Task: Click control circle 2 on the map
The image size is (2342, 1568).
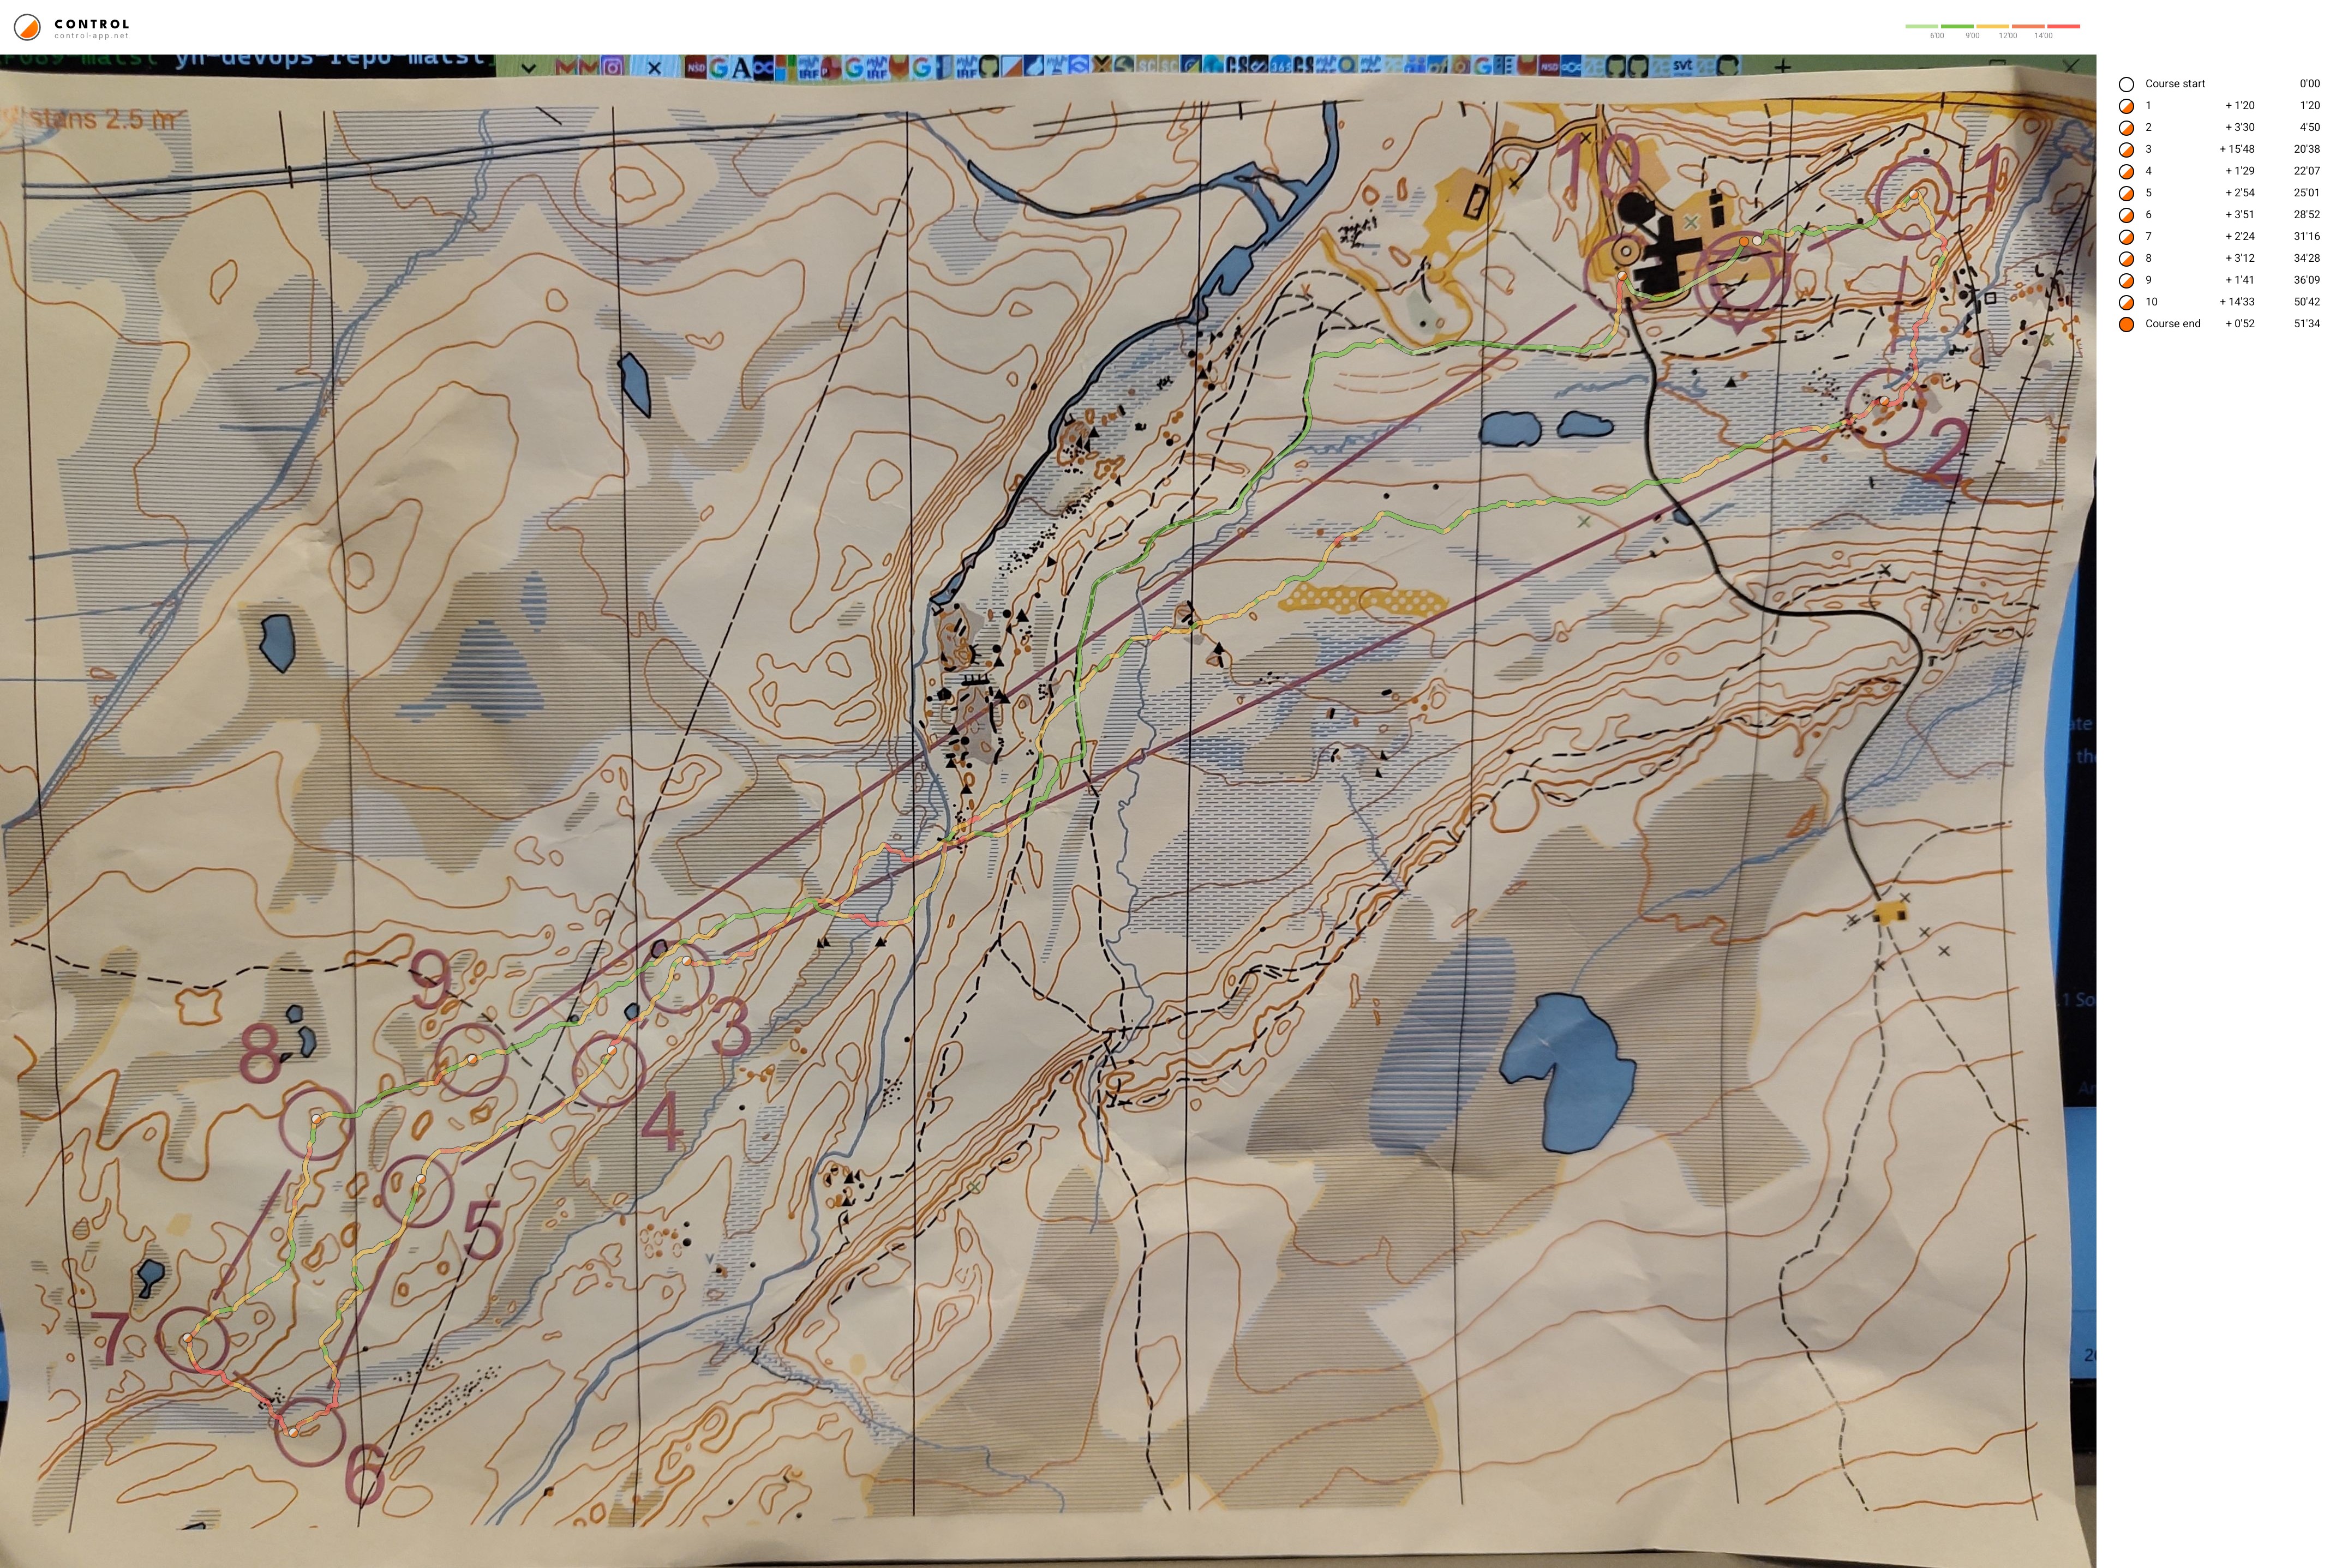Action: (x=1883, y=404)
